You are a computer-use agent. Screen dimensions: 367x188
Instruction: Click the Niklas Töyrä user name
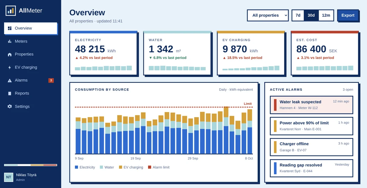click(x=26, y=175)
